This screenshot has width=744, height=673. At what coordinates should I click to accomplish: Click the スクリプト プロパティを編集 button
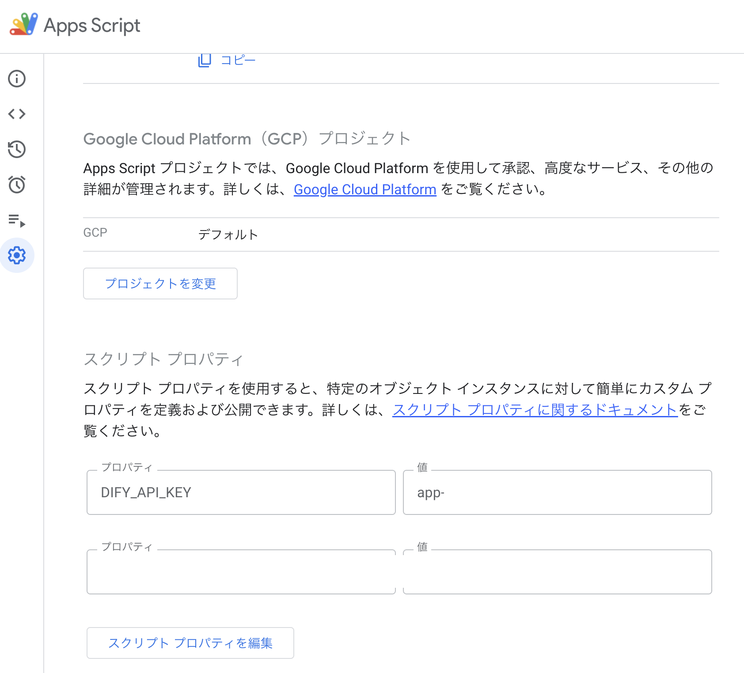click(x=190, y=643)
